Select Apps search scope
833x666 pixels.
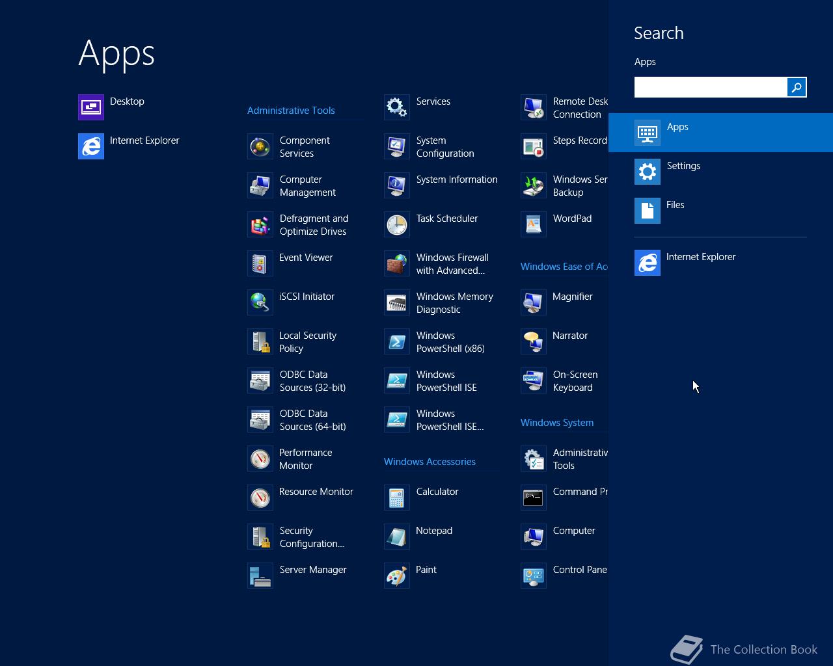[x=720, y=133]
